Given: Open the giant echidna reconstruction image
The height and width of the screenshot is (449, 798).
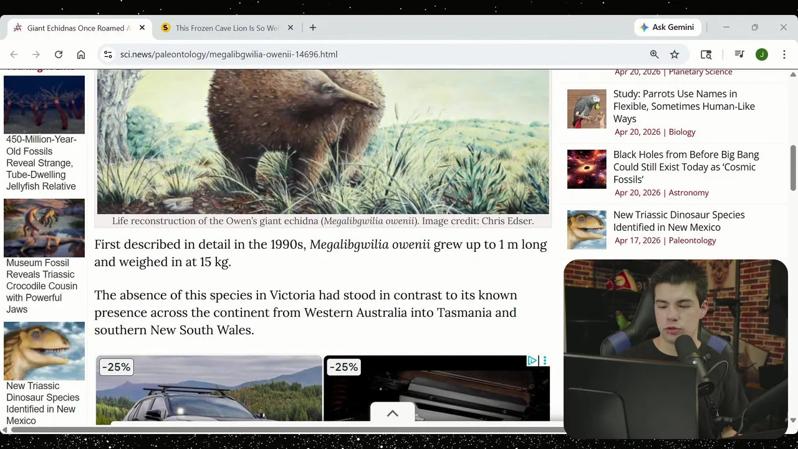Looking at the screenshot, I should click(x=323, y=142).
